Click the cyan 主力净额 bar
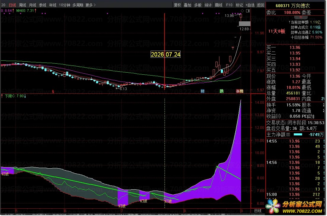The height and width of the screenshot is (216, 327). point(299,135)
